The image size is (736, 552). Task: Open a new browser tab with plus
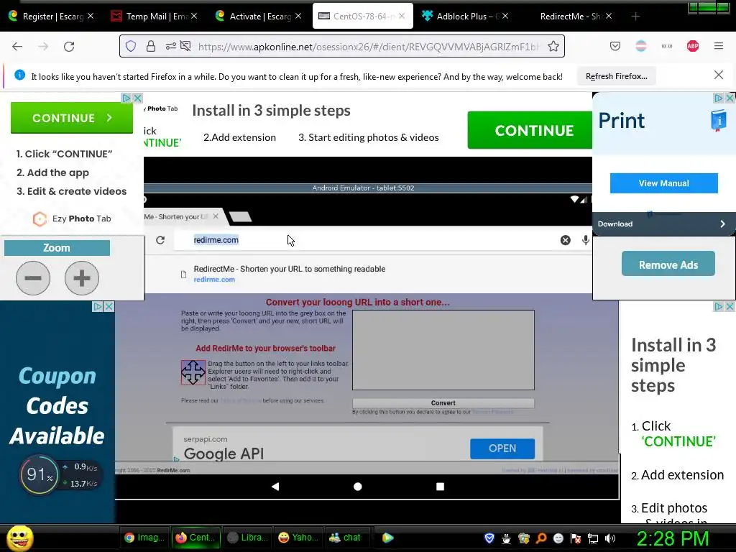coord(635,17)
